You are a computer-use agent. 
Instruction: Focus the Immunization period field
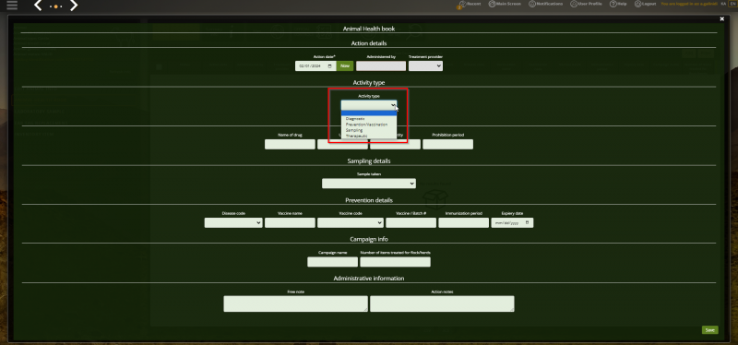point(464,222)
